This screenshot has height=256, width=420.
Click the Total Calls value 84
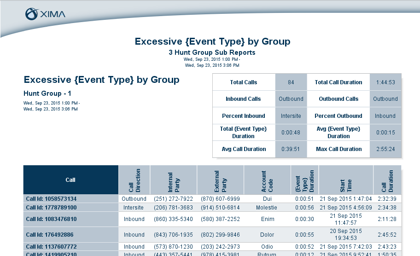pyautogui.click(x=291, y=82)
